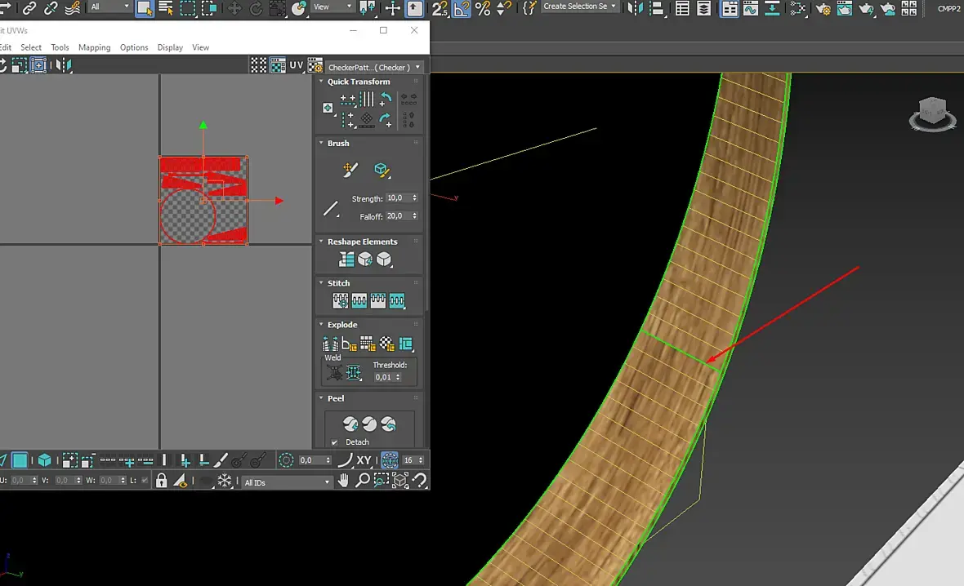Select Polygon sub-object mode in the UV editor
Screen dimensions: 964x586
(x=20, y=460)
